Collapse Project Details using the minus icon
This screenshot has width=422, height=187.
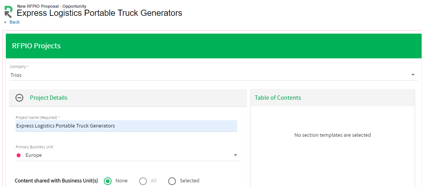(x=19, y=98)
